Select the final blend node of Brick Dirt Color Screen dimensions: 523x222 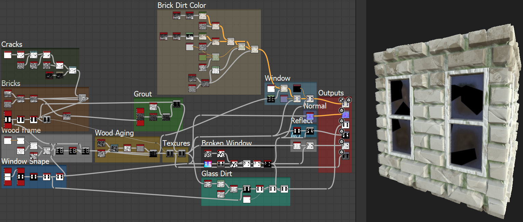click(254, 49)
